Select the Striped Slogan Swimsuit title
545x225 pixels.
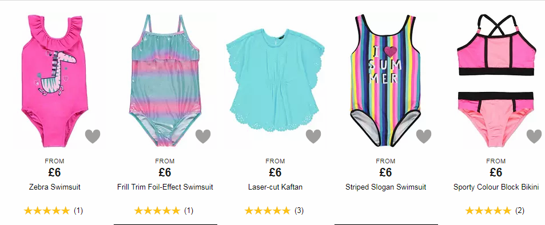click(386, 187)
